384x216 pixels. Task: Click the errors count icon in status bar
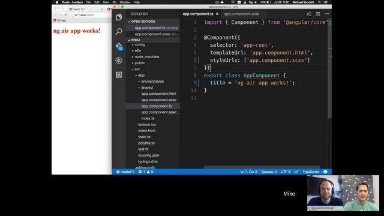coord(142,172)
